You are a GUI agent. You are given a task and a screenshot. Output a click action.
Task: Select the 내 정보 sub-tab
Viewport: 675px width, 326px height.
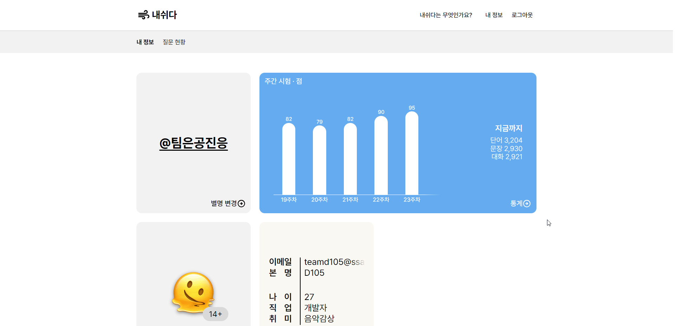click(x=145, y=42)
